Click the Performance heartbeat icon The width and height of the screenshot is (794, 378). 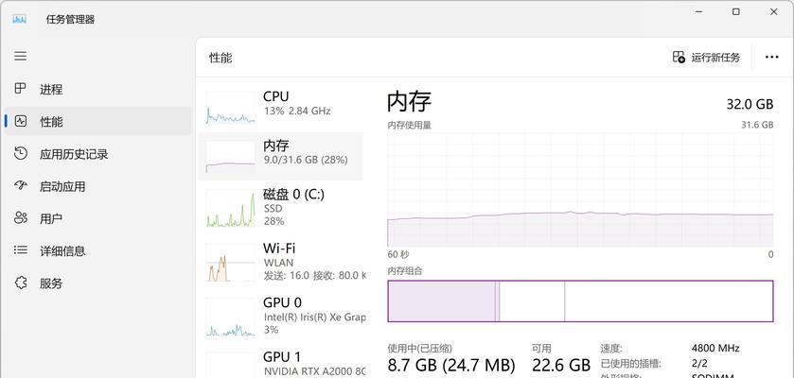point(20,121)
